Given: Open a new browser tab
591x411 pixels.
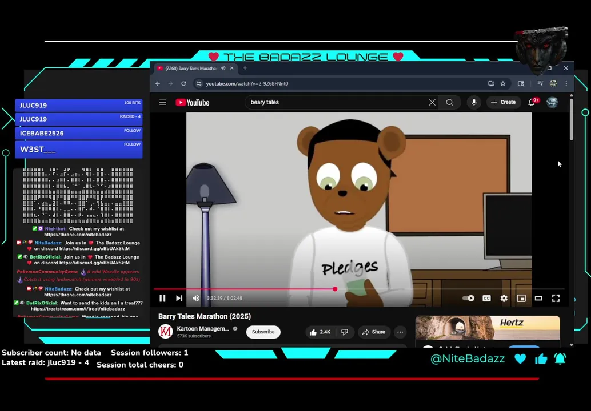Looking at the screenshot, I should pos(245,68).
